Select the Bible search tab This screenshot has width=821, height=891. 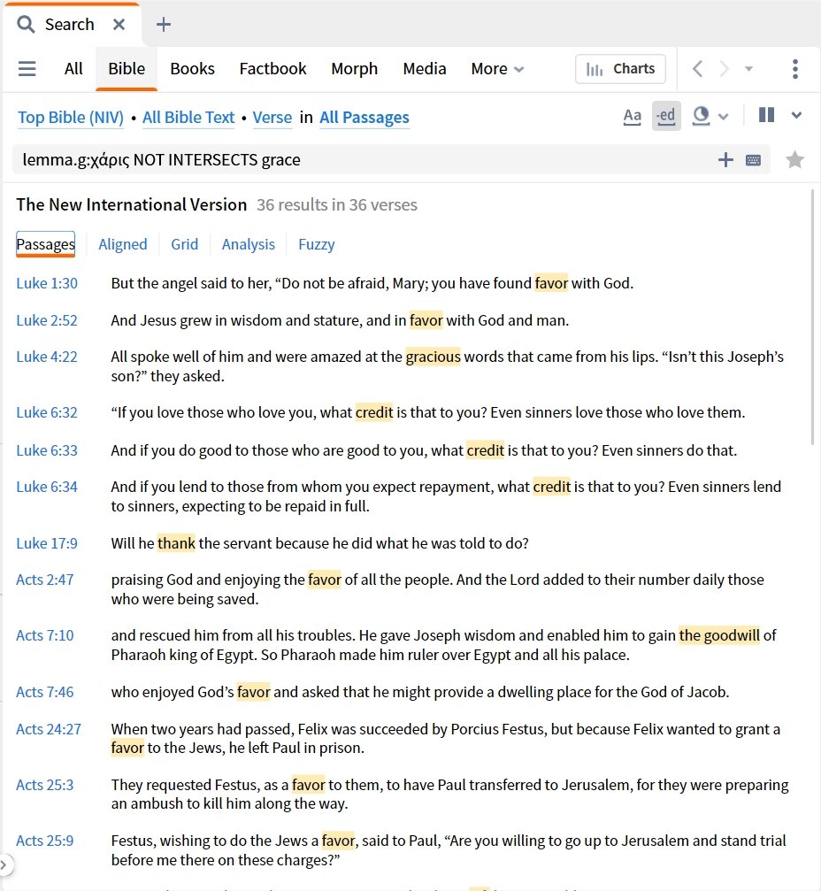127,69
